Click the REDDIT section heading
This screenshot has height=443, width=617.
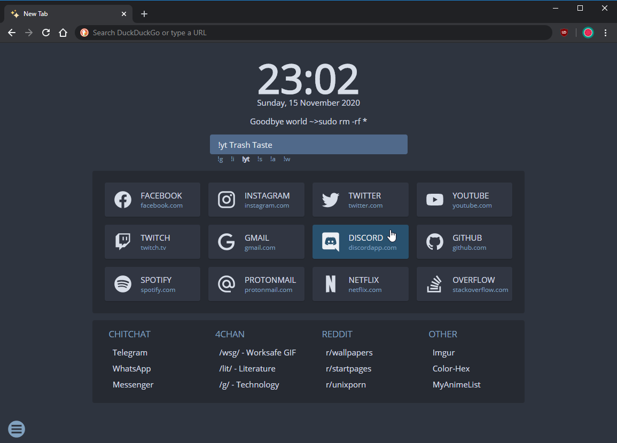coord(337,334)
